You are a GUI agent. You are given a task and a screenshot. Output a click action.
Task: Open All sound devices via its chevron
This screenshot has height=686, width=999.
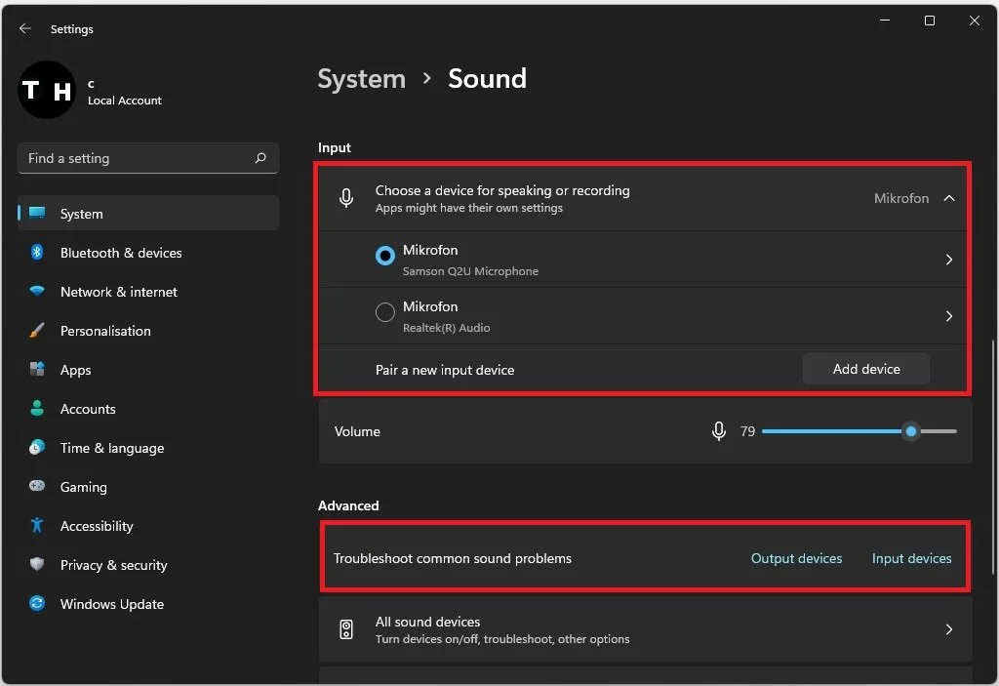tap(947, 629)
